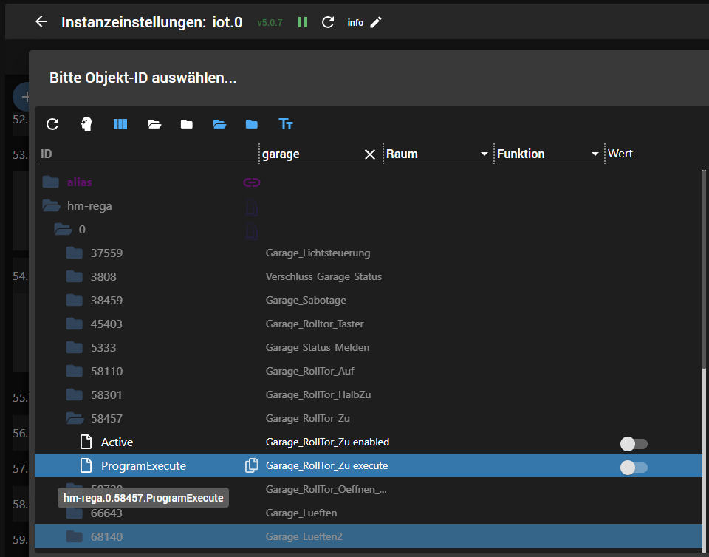This screenshot has height=557, width=709.
Task: Expand folder 37559 Garage_Lichtsteuerung
Action: (x=75, y=253)
